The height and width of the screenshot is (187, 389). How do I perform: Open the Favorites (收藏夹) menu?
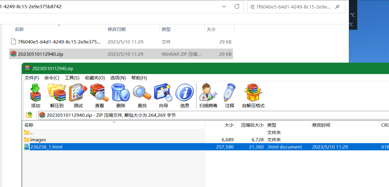click(95, 78)
